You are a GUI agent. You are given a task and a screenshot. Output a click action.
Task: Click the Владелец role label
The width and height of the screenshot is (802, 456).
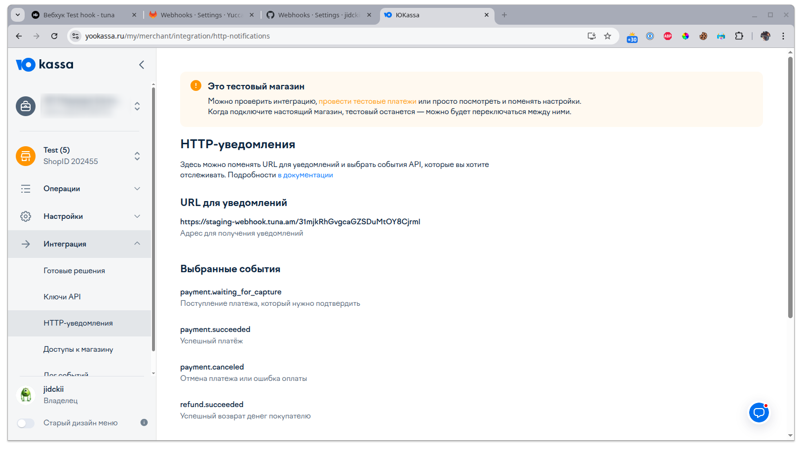click(x=61, y=401)
